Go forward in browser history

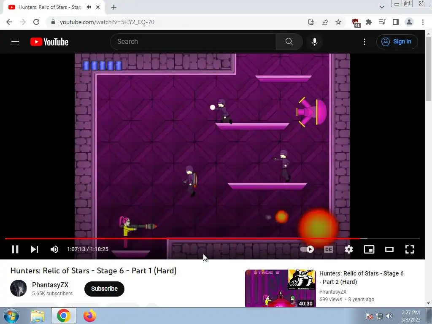click(23, 22)
